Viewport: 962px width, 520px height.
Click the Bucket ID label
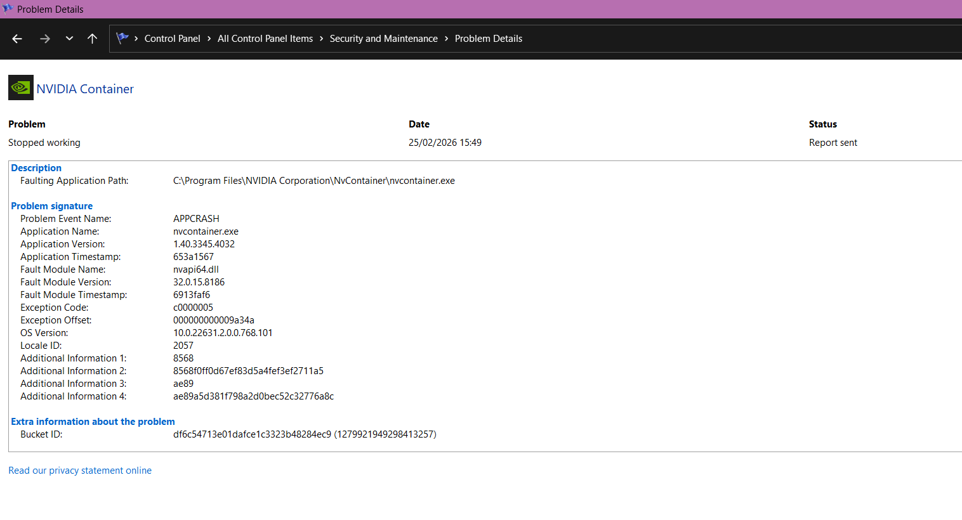click(x=41, y=434)
